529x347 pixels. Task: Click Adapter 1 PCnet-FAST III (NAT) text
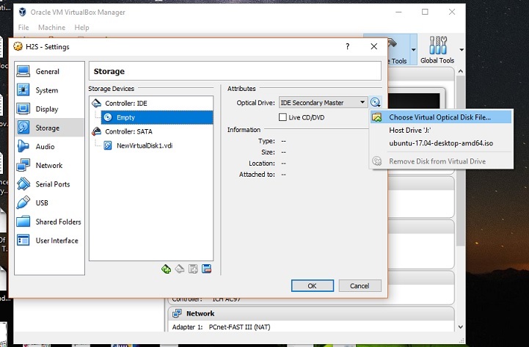[221, 327]
